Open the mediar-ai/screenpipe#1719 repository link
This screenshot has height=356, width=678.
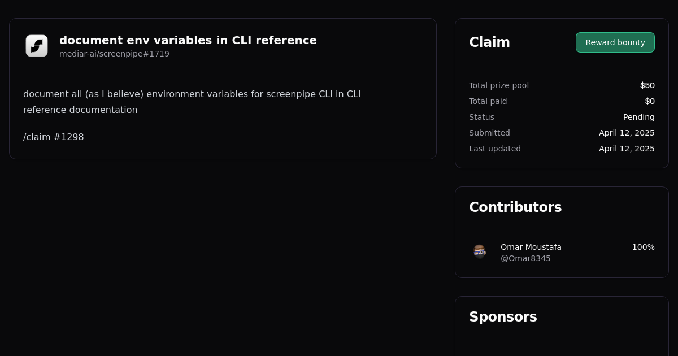point(114,54)
